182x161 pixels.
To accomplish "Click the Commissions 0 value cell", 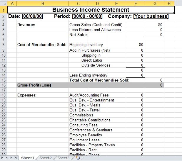I will pyautogui.click(x=136, y=115).
